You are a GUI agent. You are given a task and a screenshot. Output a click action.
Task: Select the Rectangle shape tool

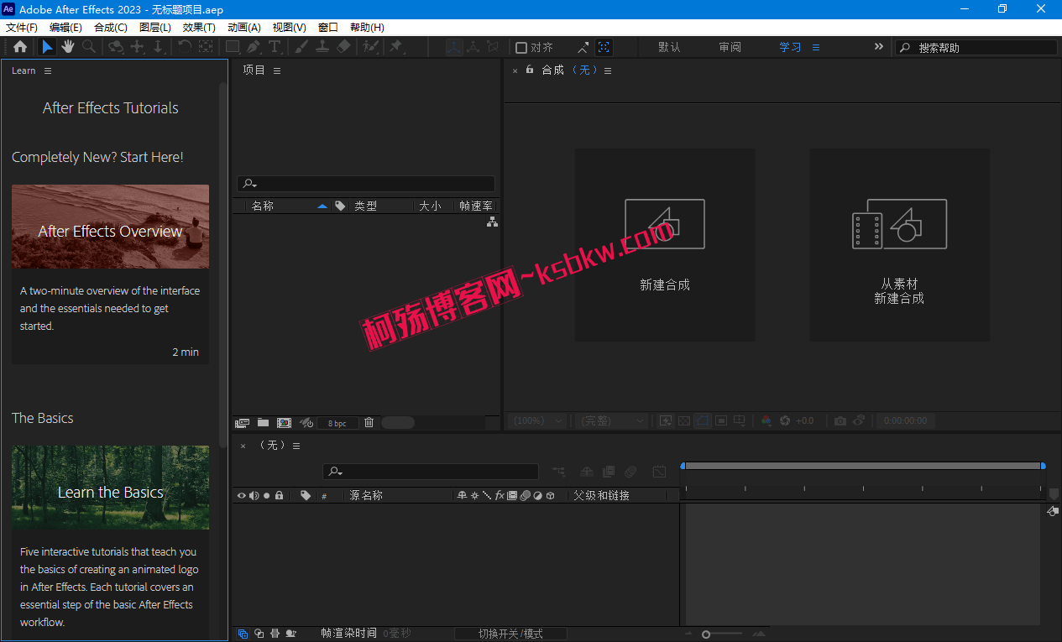tap(233, 47)
